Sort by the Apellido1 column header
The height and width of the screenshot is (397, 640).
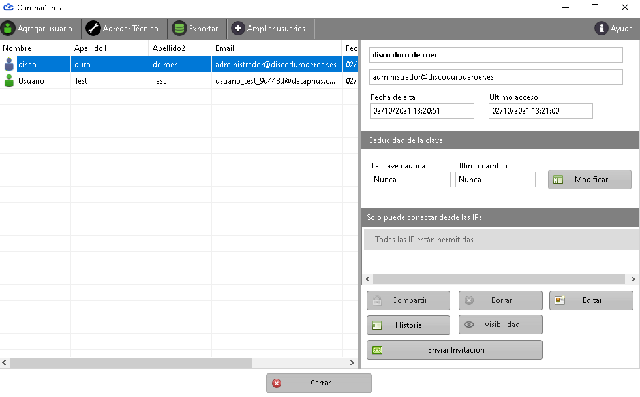coord(110,48)
